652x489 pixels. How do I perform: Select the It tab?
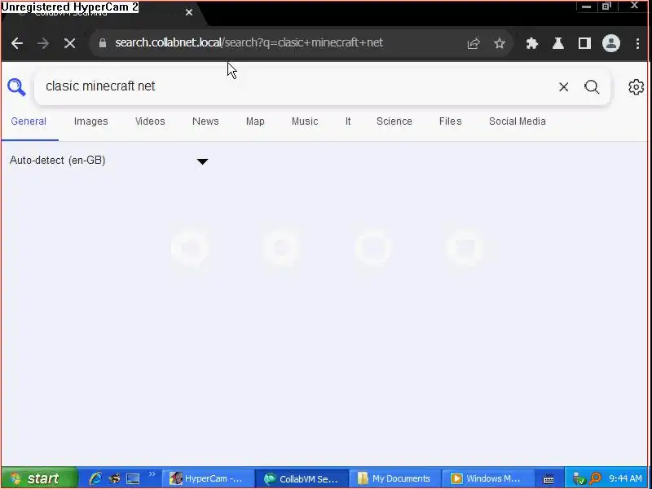(348, 121)
